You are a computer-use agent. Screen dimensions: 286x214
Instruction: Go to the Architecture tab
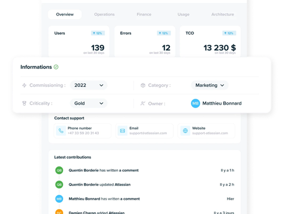coord(222,14)
